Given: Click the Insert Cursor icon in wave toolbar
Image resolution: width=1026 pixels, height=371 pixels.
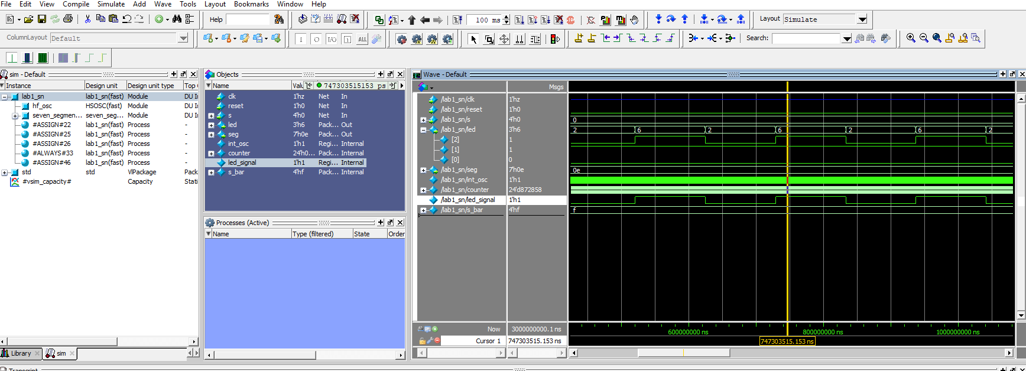Looking at the screenshot, I should click(579, 38).
